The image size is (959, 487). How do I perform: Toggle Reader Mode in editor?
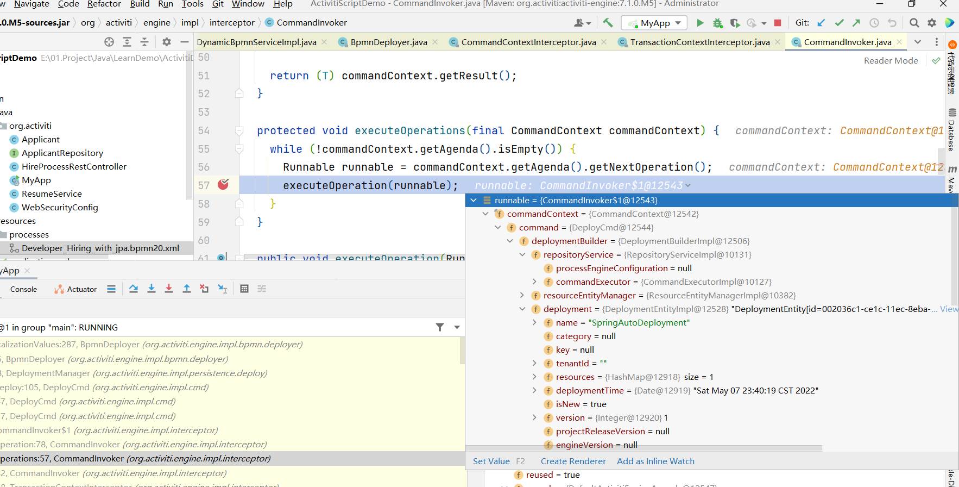pos(891,60)
